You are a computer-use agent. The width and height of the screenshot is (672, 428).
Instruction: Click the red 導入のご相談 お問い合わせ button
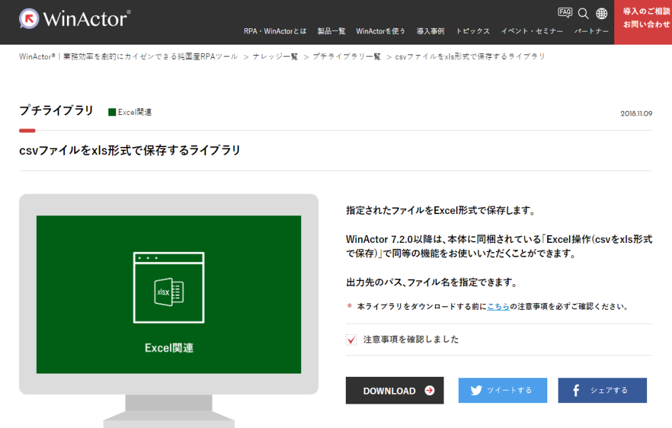642,18
